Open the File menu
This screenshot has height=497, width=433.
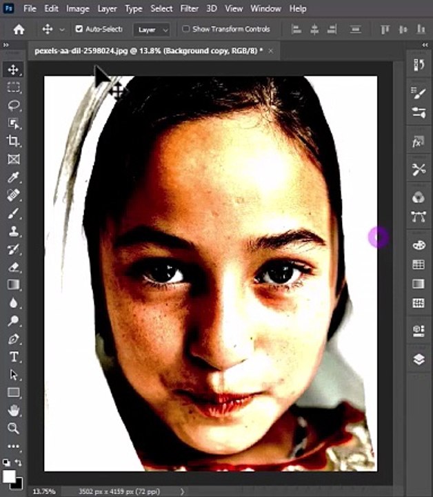[x=30, y=8]
